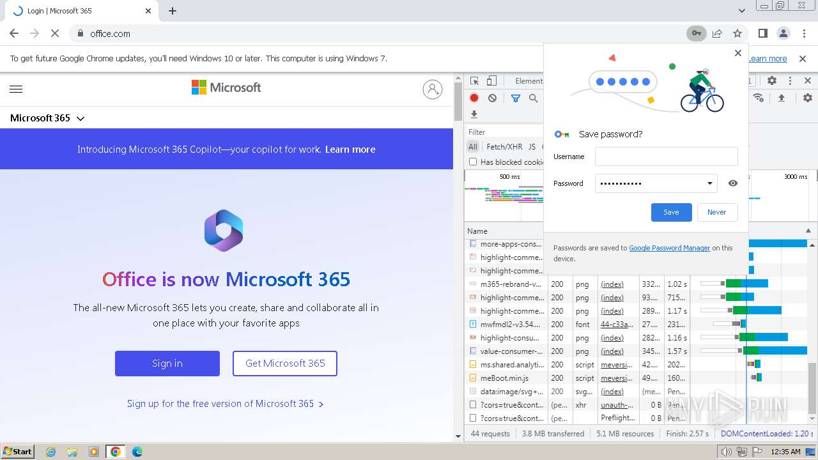Image resolution: width=818 pixels, height=460 pixels.
Task: Click the office.com address bar
Action: coord(377,33)
